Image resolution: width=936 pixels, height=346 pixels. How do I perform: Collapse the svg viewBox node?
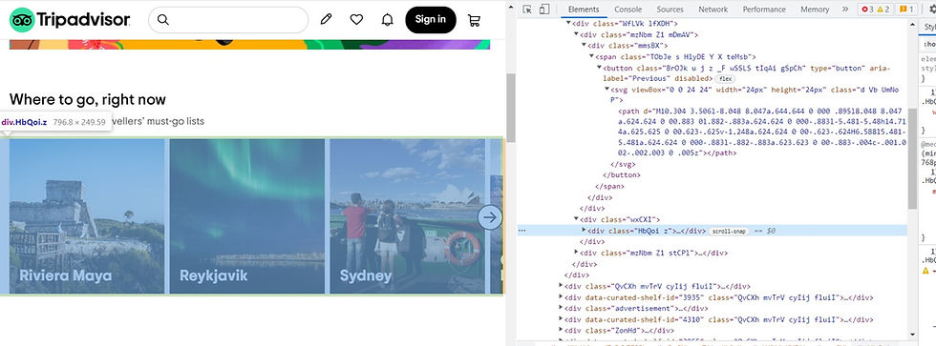(607, 90)
